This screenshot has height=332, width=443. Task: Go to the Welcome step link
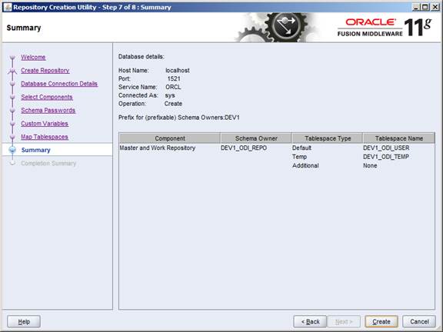click(x=33, y=58)
